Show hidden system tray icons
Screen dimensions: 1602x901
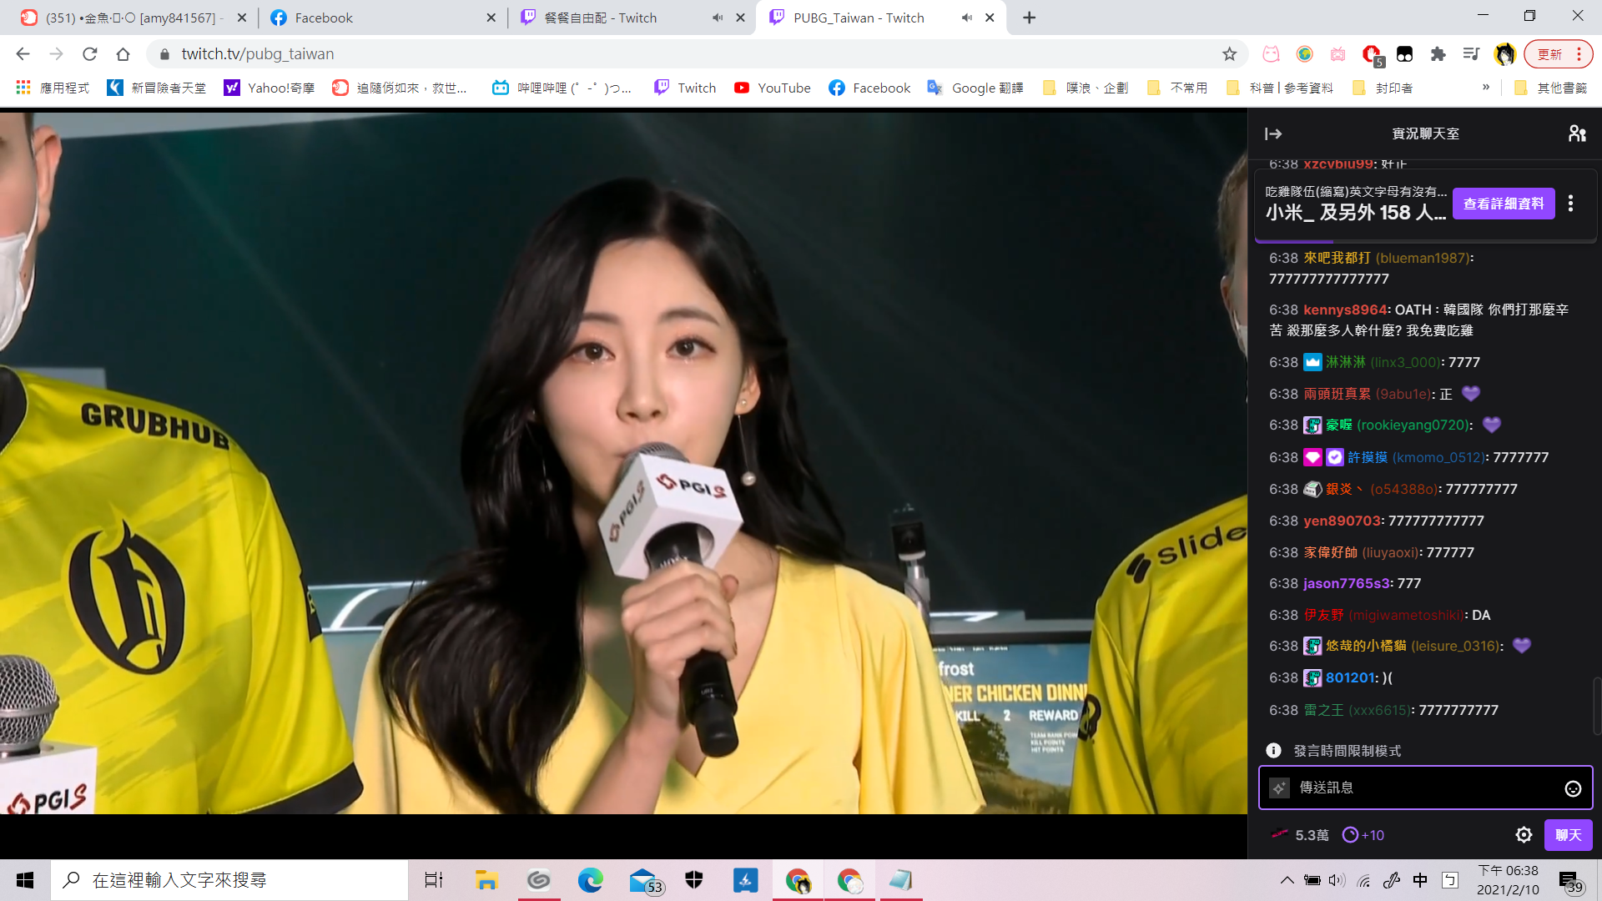click(x=1287, y=880)
